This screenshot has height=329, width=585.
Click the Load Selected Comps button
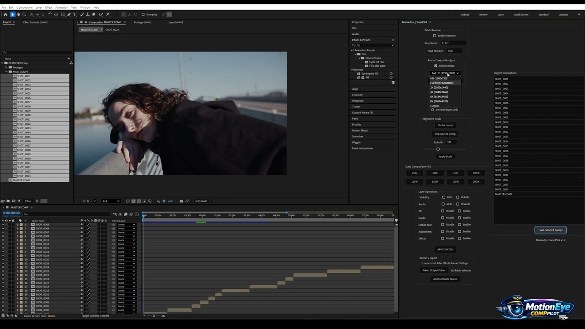click(550, 230)
